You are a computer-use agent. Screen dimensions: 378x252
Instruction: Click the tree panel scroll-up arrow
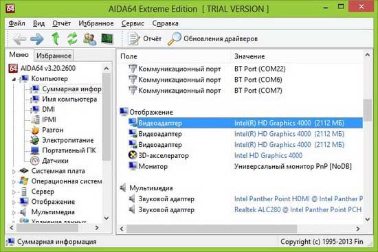[107, 69]
